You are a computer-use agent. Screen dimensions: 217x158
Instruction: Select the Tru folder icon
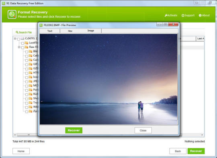(31, 103)
